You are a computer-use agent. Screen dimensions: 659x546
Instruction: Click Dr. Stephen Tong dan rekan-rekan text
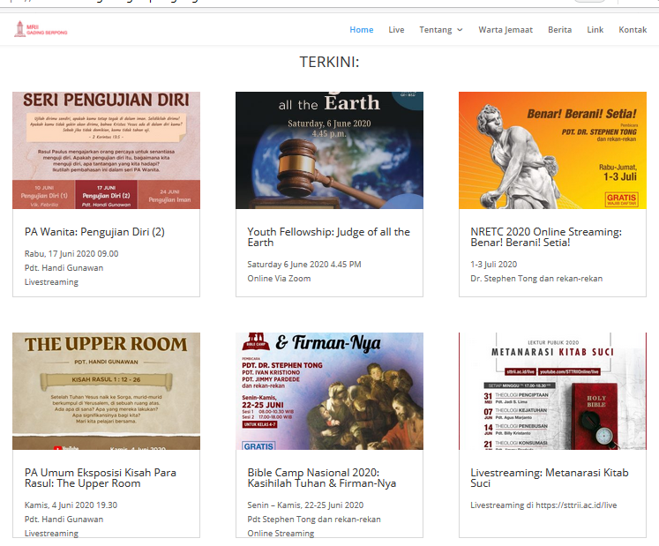(536, 278)
